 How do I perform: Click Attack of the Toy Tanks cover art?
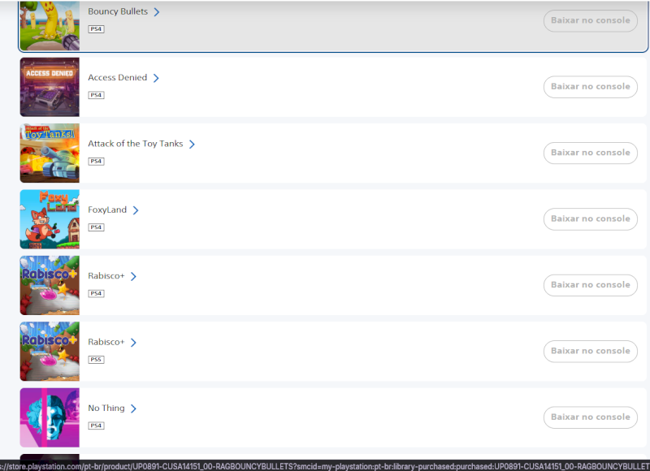pos(50,153)
